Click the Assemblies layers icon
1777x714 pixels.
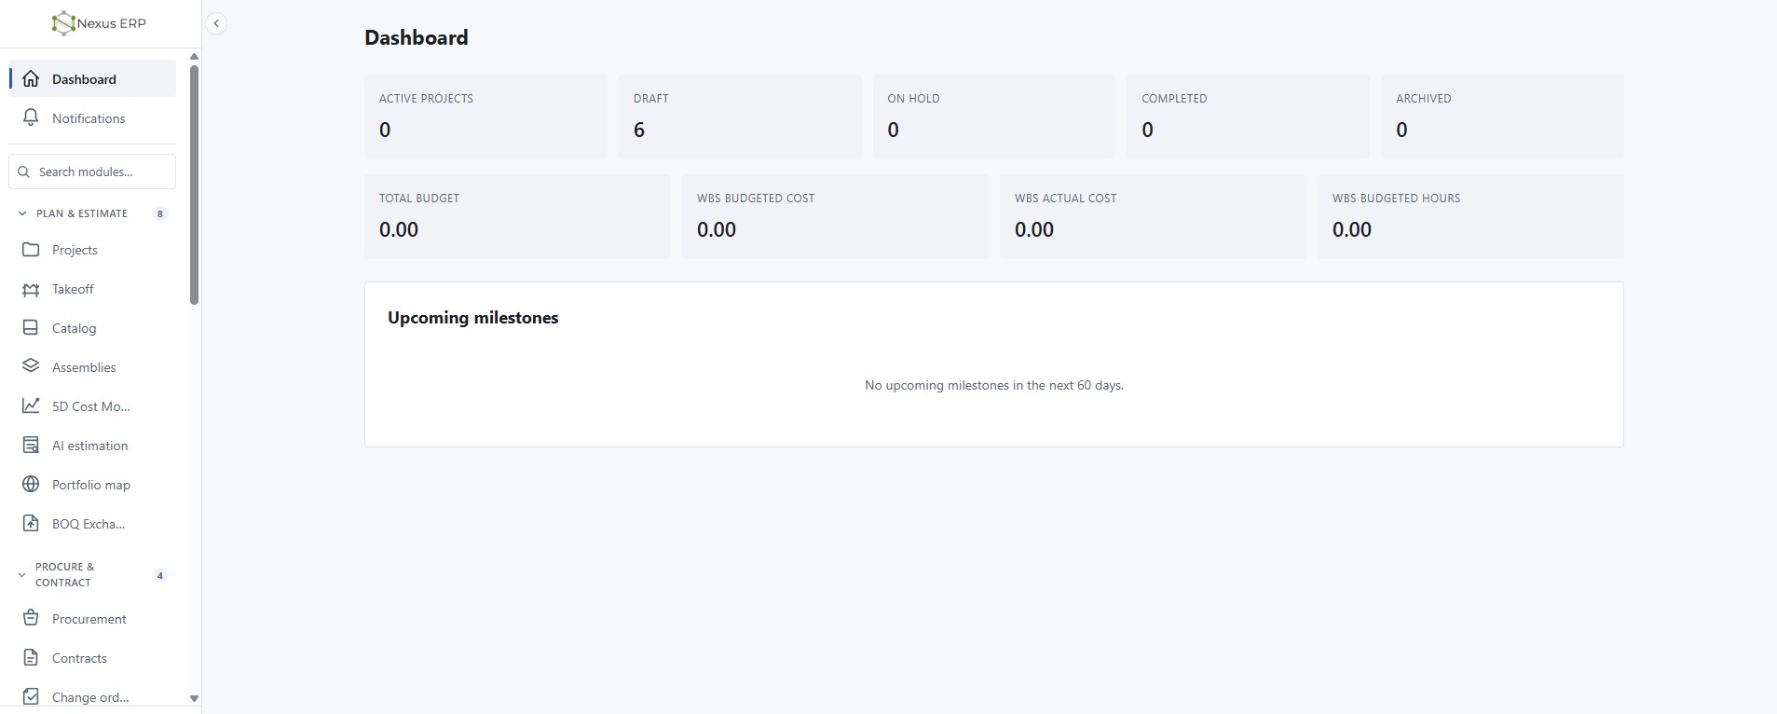pyautogui.click(x=31, y=367)
